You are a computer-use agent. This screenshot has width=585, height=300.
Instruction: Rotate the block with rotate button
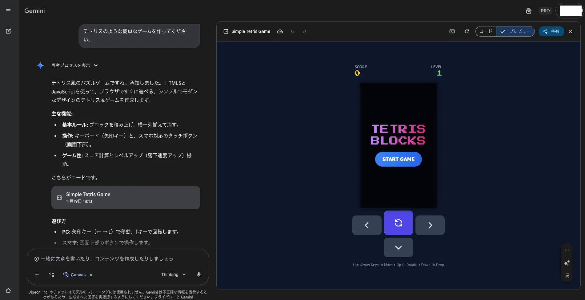coord(399,223)
